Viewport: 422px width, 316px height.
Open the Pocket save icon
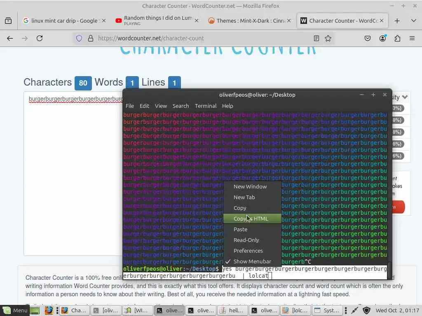(367, 38)
